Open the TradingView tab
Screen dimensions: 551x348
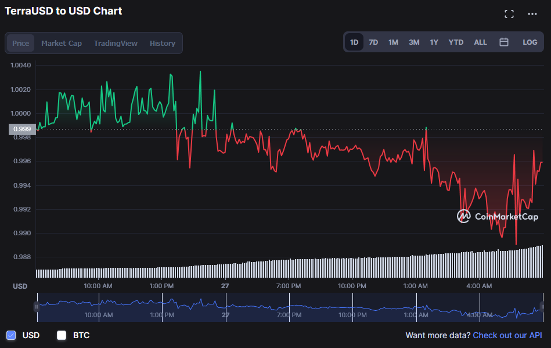coord(116,43)
